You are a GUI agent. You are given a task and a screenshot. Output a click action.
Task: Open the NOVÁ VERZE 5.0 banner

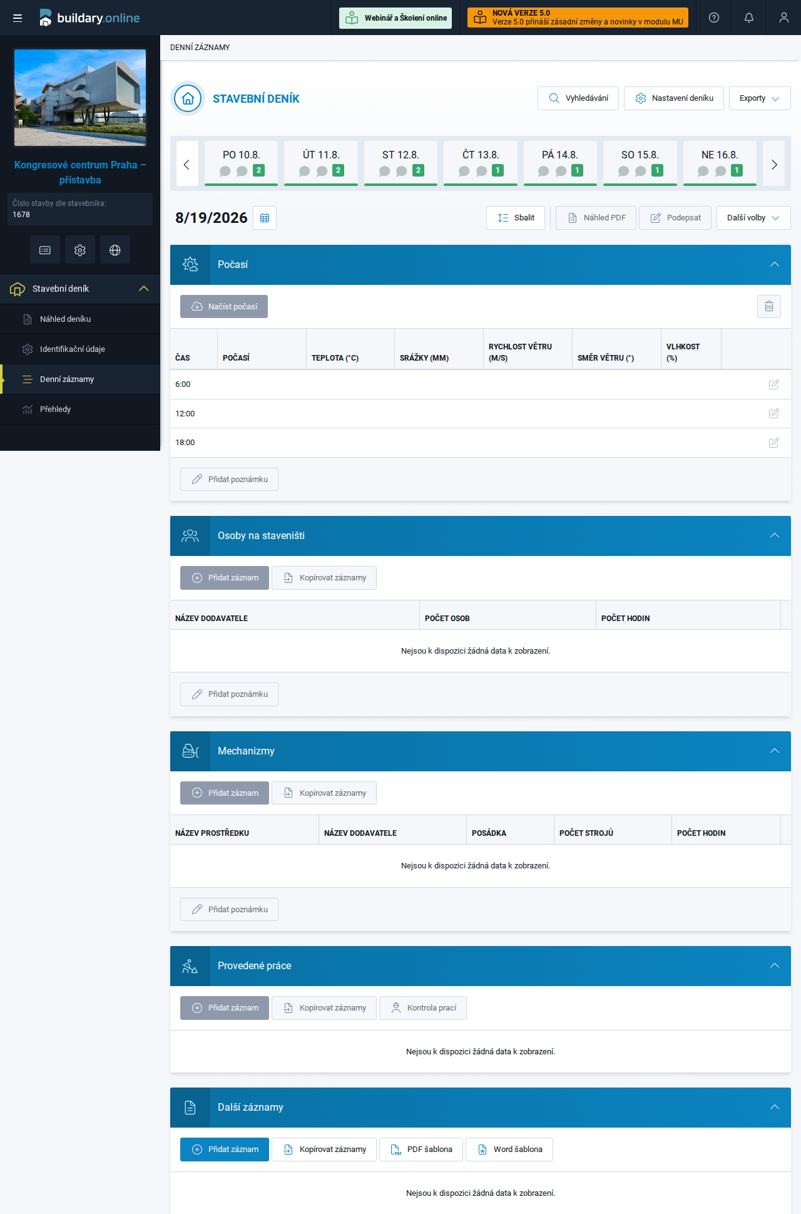point(578,18)
